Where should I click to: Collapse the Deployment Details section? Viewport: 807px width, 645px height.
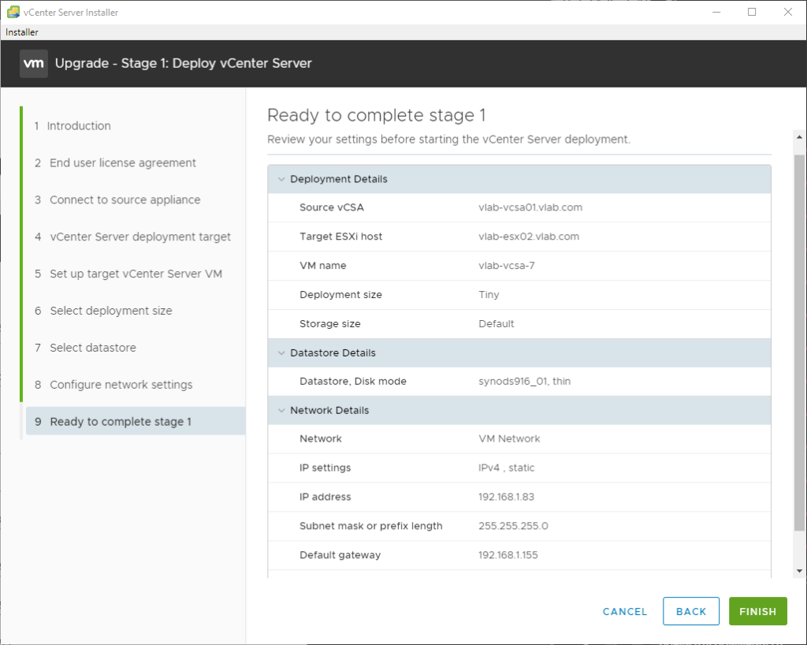[281, 179]
